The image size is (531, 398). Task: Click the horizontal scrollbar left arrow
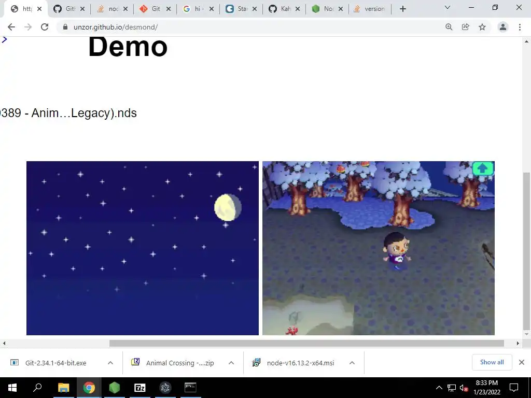click(4, 343)
